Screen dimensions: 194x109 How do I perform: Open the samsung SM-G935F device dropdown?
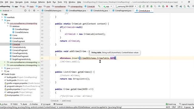click(x=125, y=6)
